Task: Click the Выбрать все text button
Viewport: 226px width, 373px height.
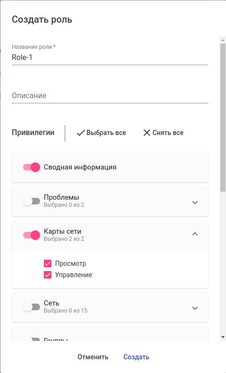Action: pos(106,133)
